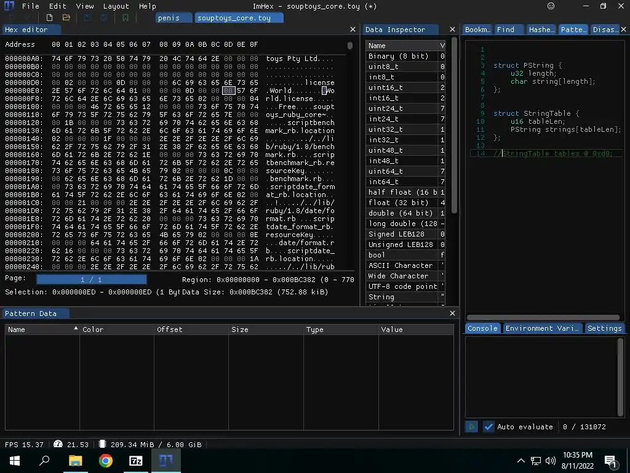Viewport: 630px width, 473px height.
Task: Select the Unsigned LEB128 inspector row
Action: click(x=405, y=244)
